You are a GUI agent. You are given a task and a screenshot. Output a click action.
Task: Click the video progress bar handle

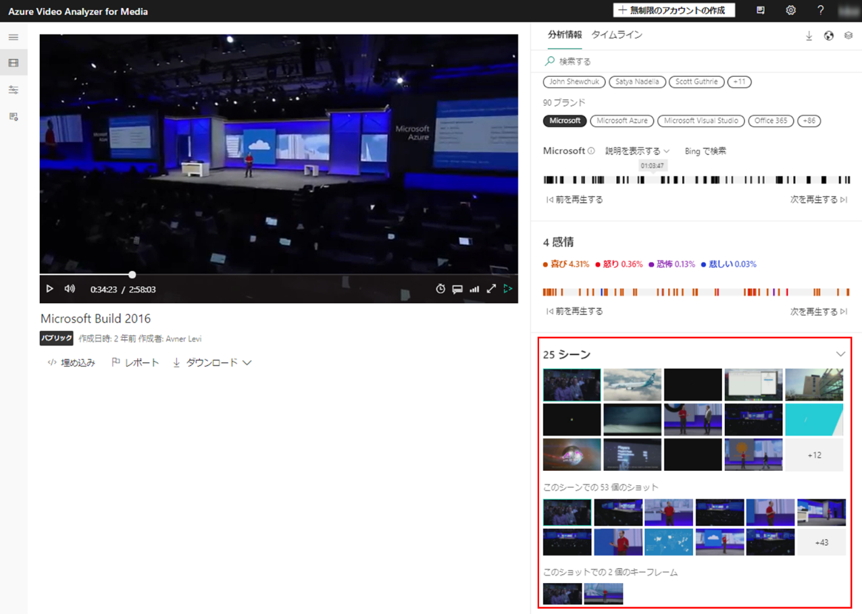[132, 275]
